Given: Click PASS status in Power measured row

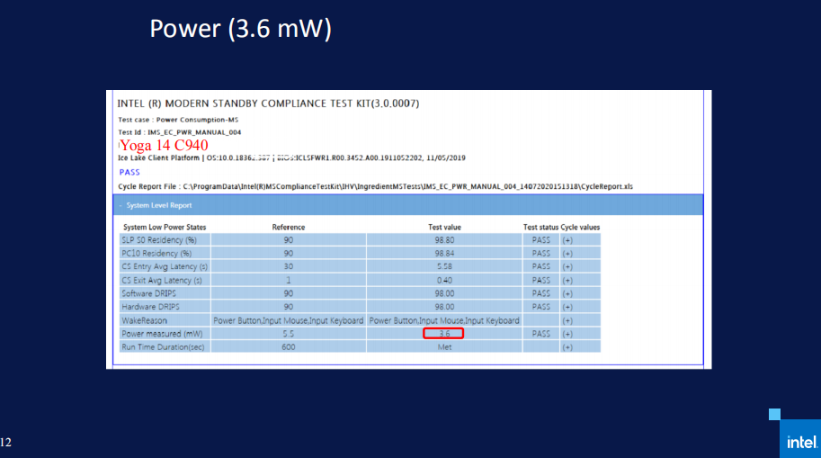Looking at the screenshot, I should pos(540,334).
